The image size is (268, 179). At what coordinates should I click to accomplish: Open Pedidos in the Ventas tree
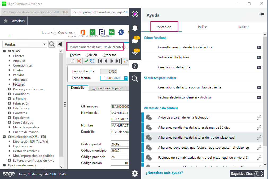(19, 75)
